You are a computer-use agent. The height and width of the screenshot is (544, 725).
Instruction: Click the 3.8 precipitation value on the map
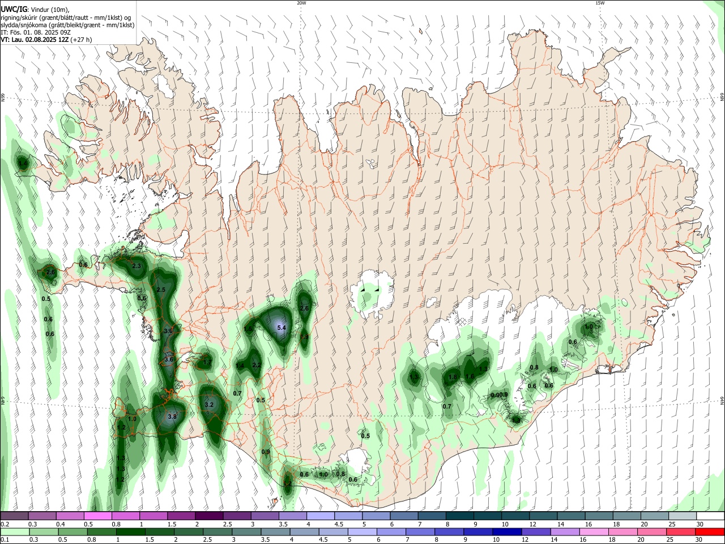click(173, 416)
